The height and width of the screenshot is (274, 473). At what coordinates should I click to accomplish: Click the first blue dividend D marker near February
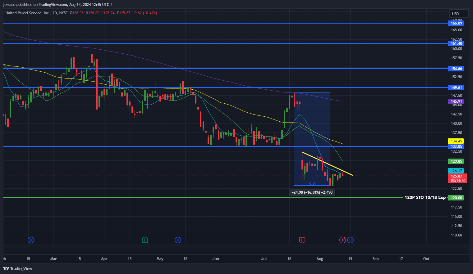pyautogui.click(x=31, y=240)
